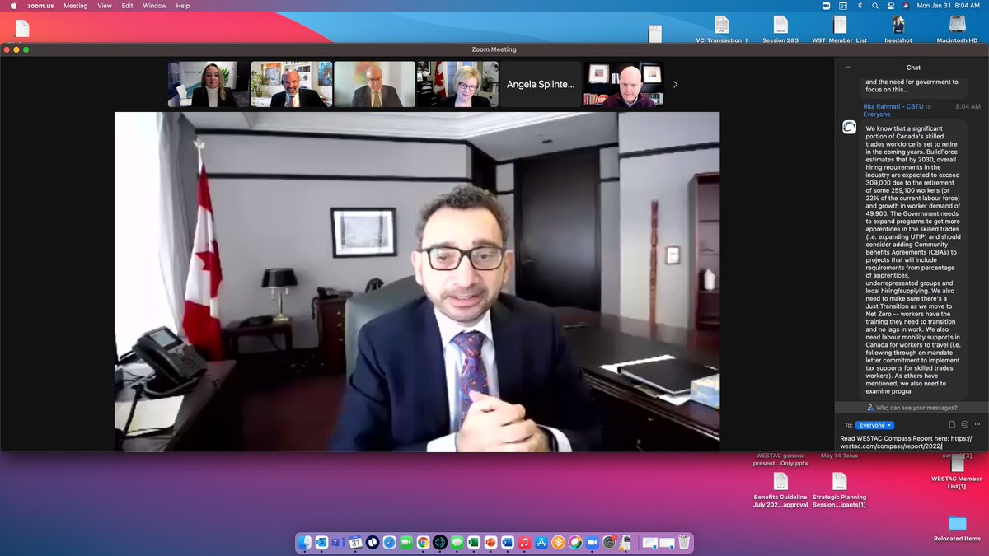This screenshot has width=989, height=556.
Task: Select 'Benefits Guideline July 202...approval' file
Action: pyautogui.click(x=780, y=490)
